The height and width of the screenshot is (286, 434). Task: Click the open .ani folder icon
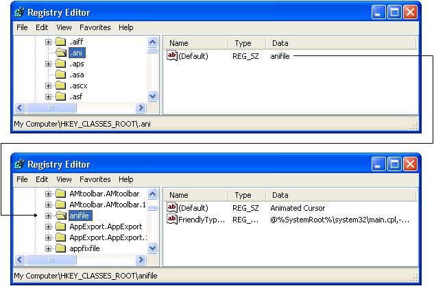tap(60, 53)
